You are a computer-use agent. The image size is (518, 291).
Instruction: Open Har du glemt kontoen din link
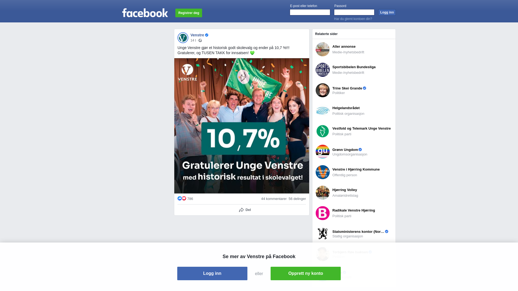[353, 19]
